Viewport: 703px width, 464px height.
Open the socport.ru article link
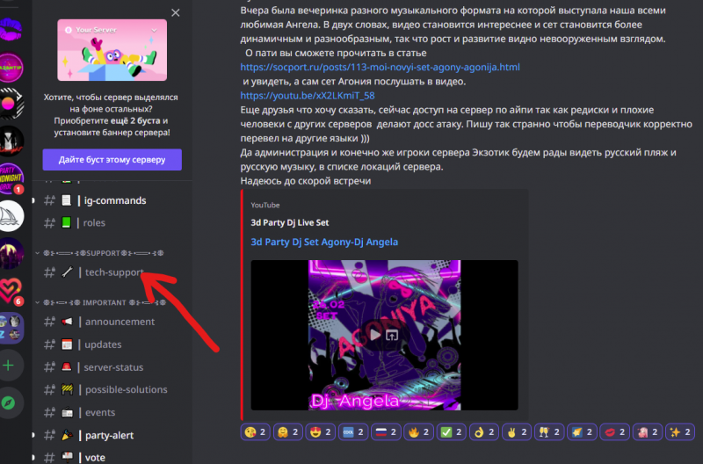(380, 68)
